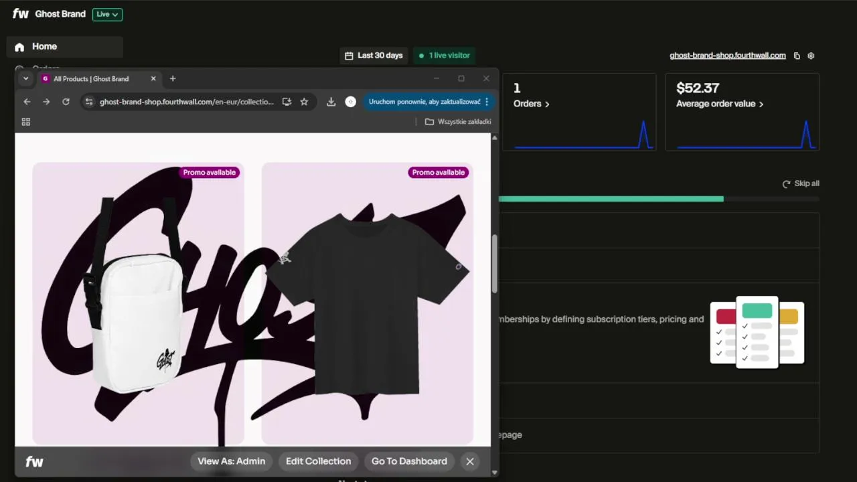This screenshot has width=857, height=482.
Task: Click the install app icon in address bar
Action: click(287, 102)
